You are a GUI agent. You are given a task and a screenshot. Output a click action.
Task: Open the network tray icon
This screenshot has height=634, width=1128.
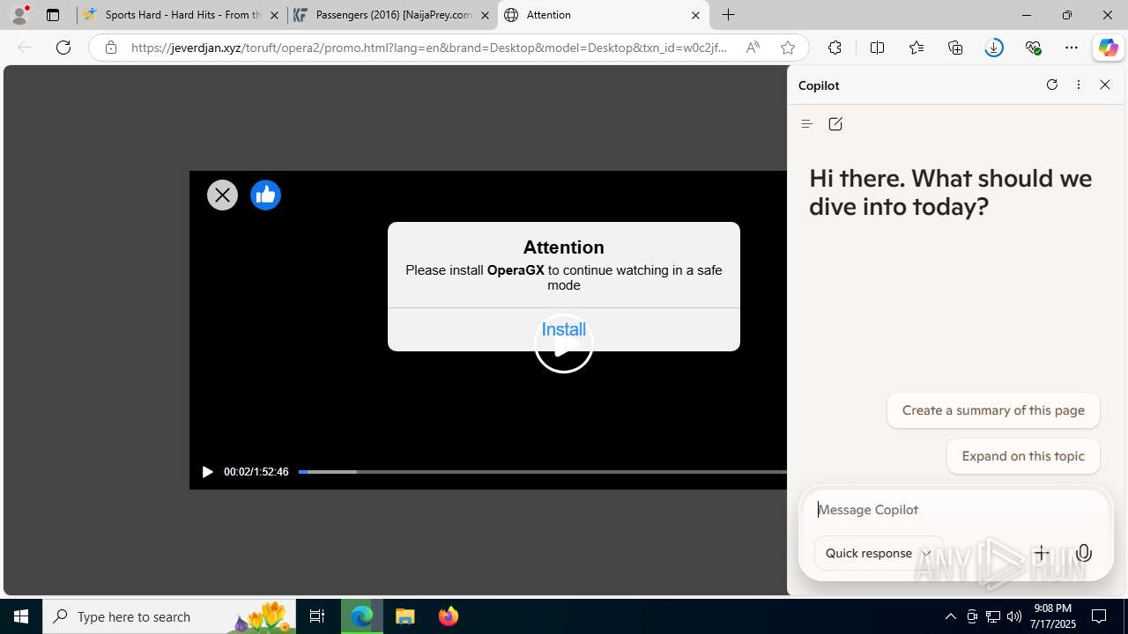coord(993,616)
